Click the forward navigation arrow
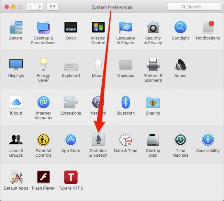This screenshot has height=201, width=224. [39, 7]
